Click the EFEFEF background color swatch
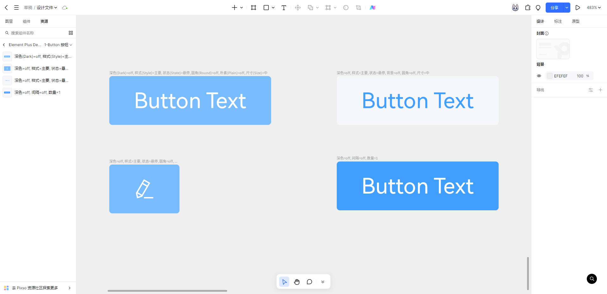Viewport: 607px width, 294px height. point(550,76)
